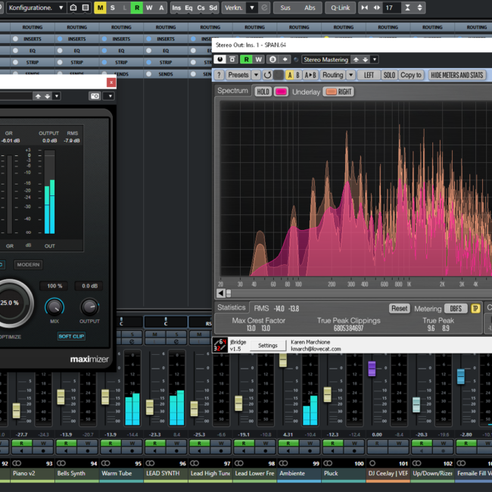The height and width of the screenshot is (492, 492).
Task: Toggle the TP true peak metering button
Action: pyautogui.click(x=475, y=308)
